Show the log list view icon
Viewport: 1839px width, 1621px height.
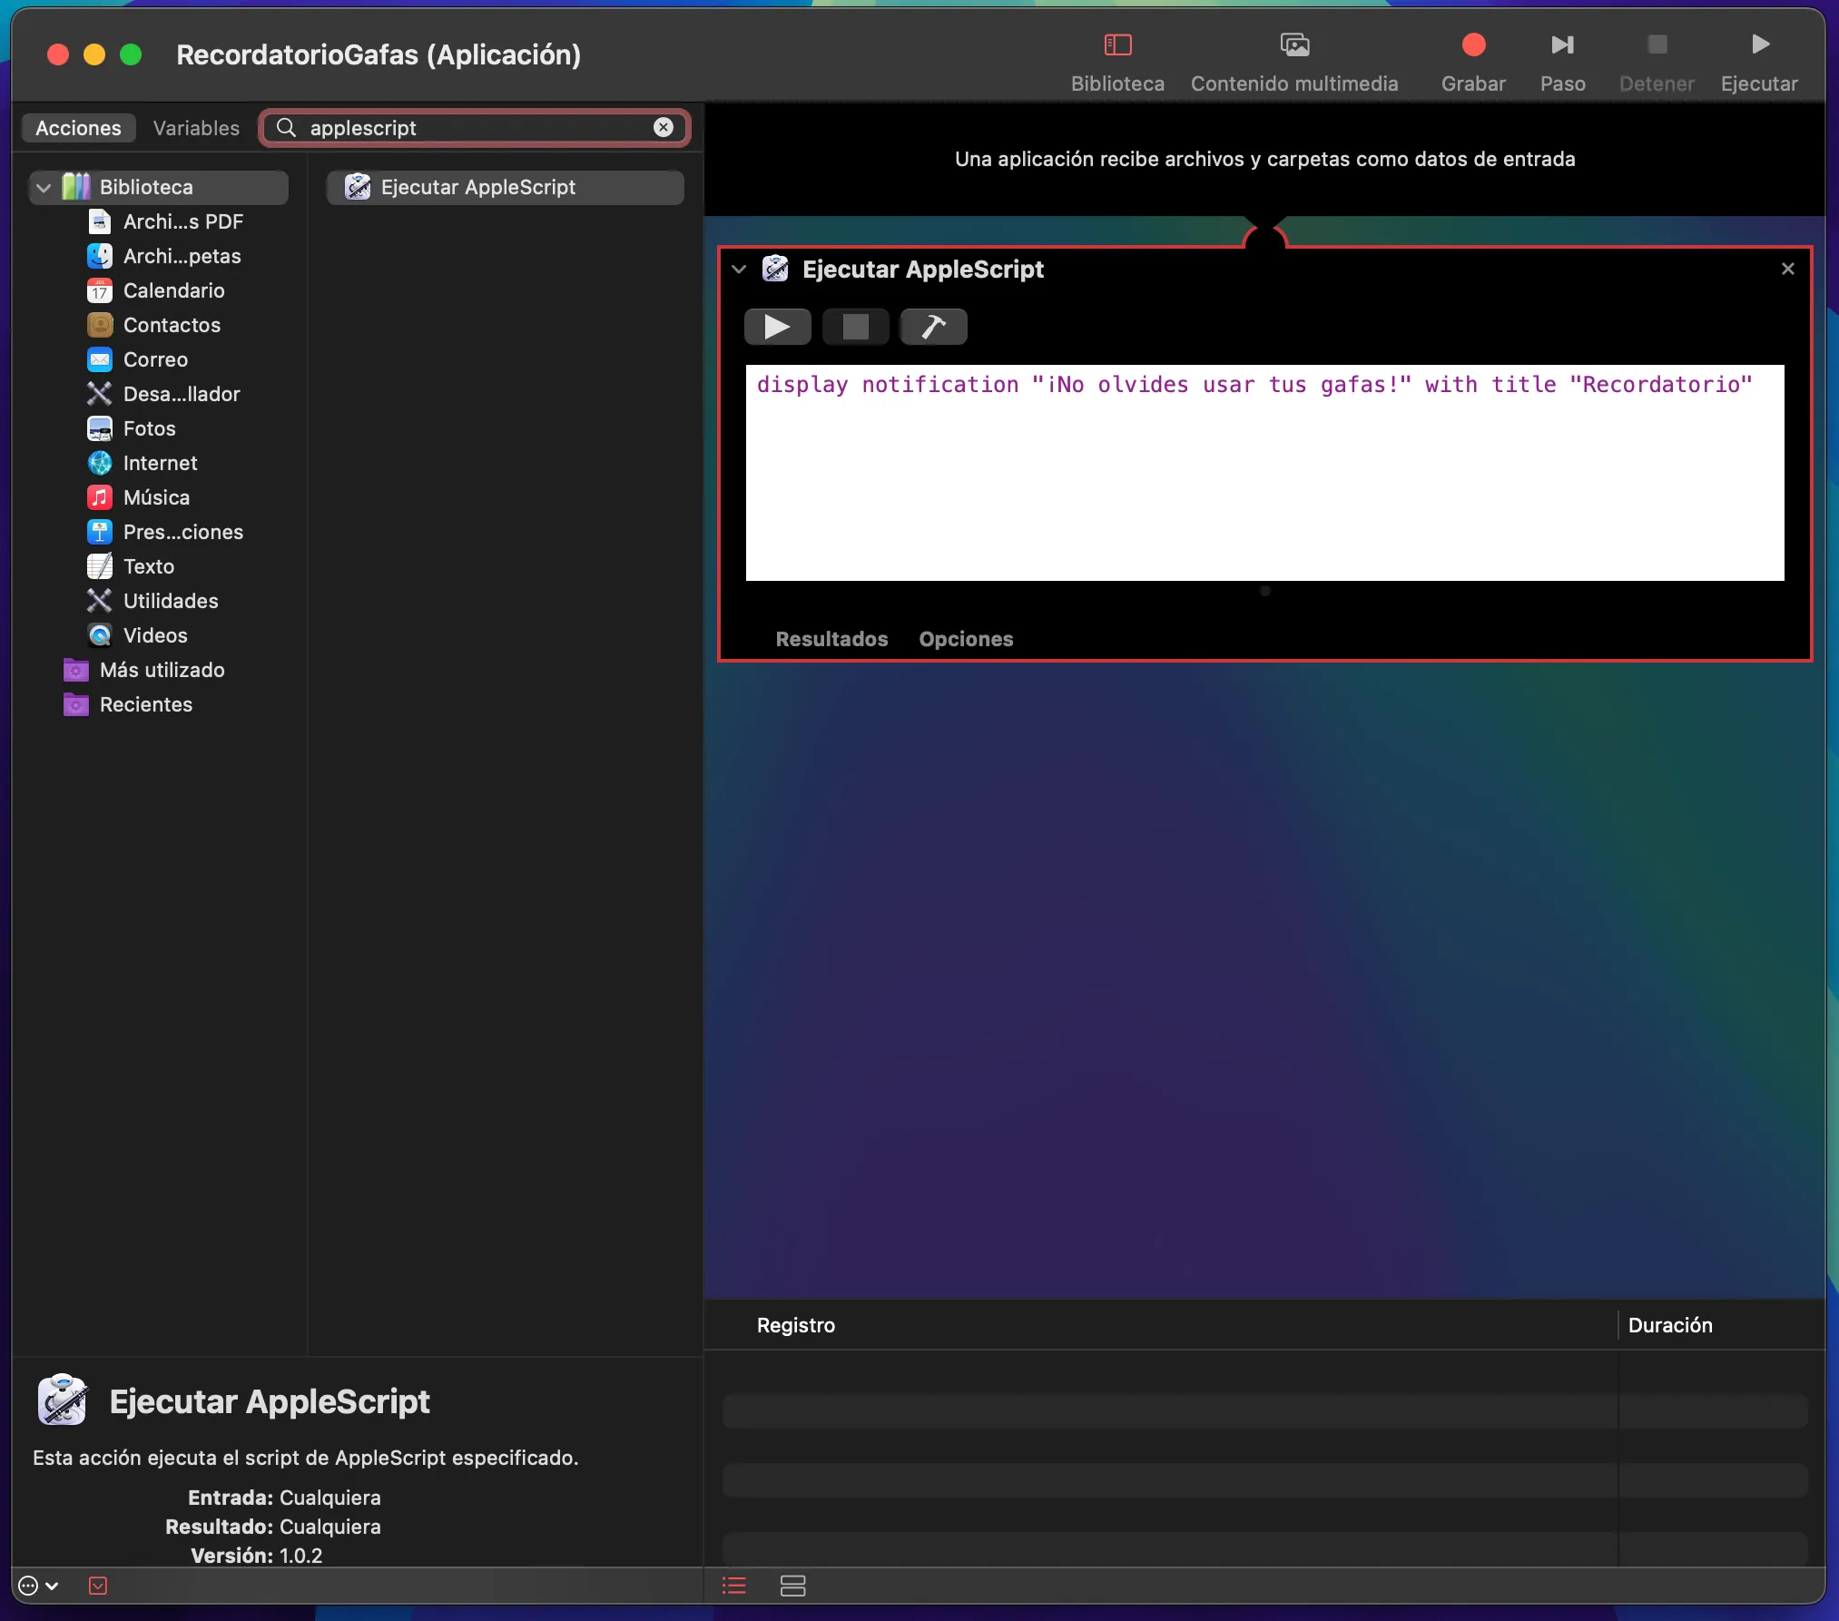tap(733, 1586)
